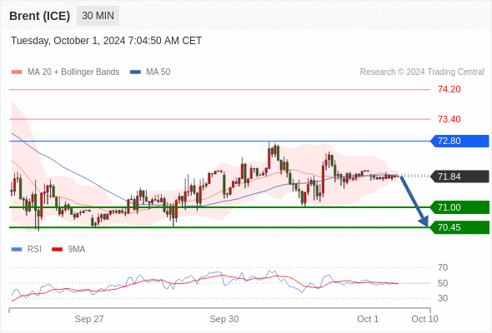
Task: Click the RSI 50 axis label
Action: click(x=443, y=283)
